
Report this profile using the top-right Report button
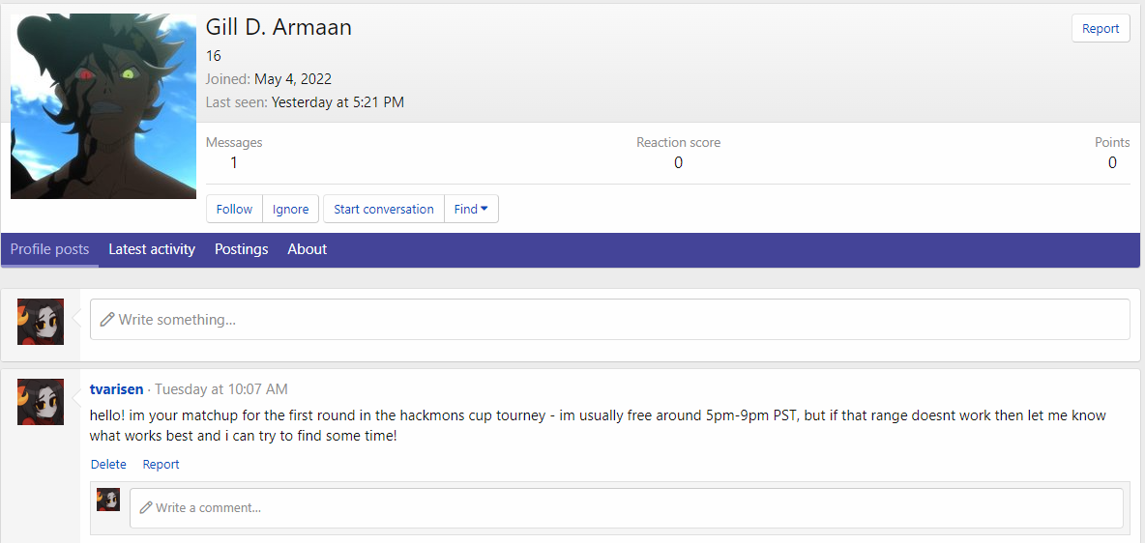point(1101,29)
